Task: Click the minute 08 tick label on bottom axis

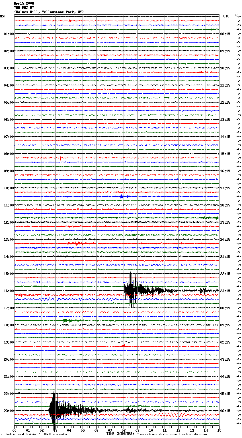Action: [124, 430]
